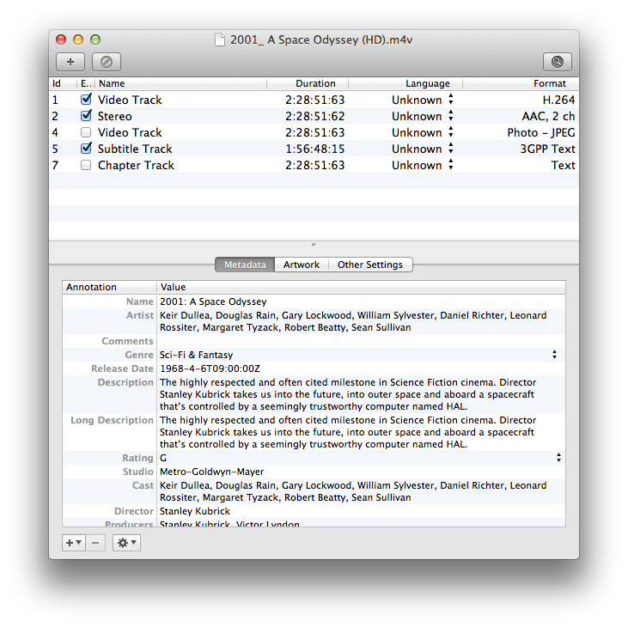The image size is (628, 627).
Task: Change language of track 4 Video Track
Action: [x=451, y=132]
